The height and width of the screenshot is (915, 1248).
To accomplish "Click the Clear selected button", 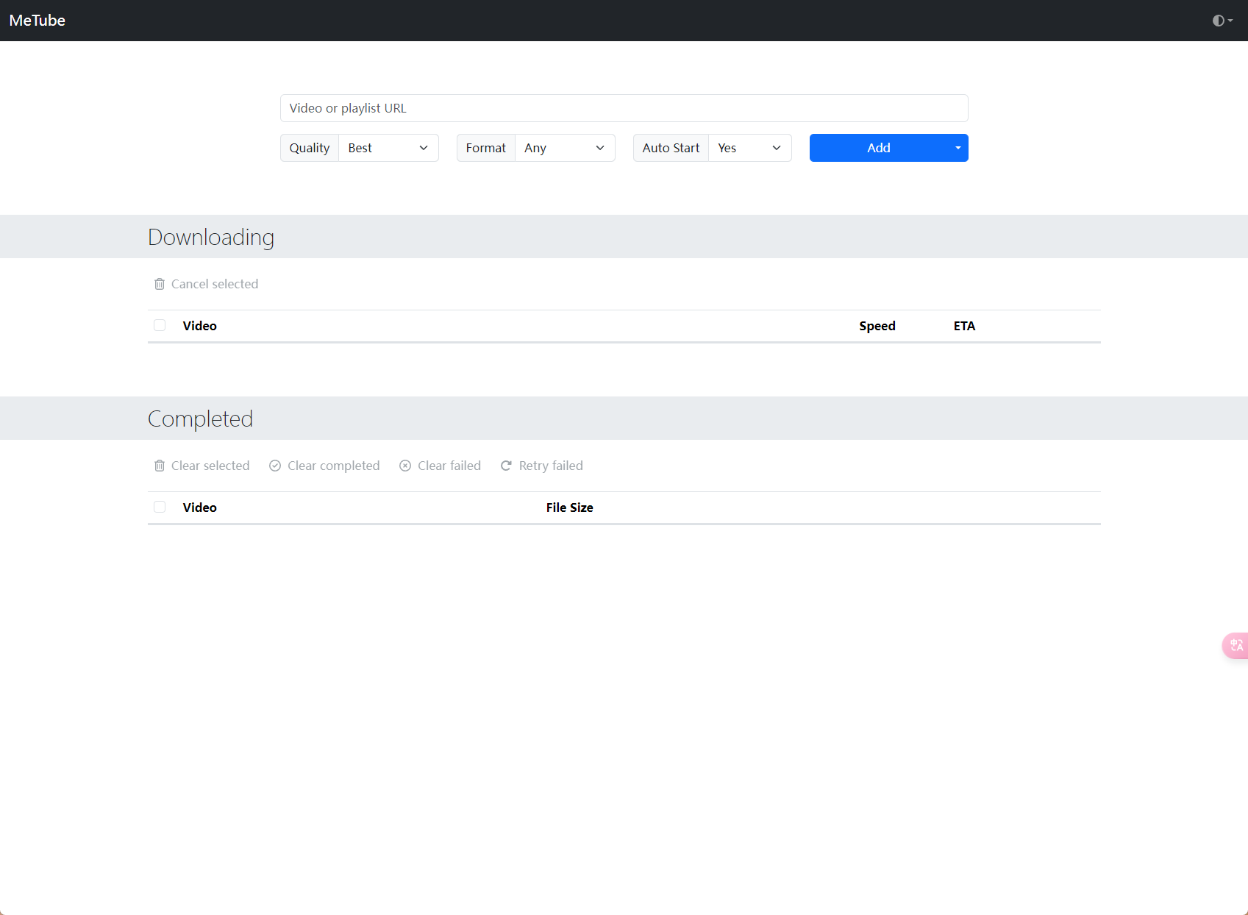I will (x=202, y=466).
